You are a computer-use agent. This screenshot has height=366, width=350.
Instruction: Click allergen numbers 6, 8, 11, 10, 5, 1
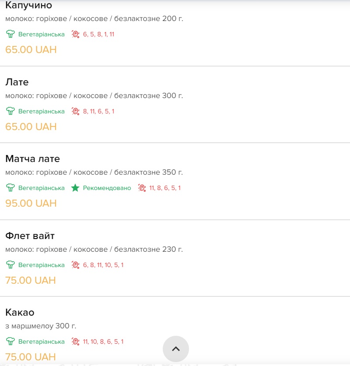coord(103,265)
